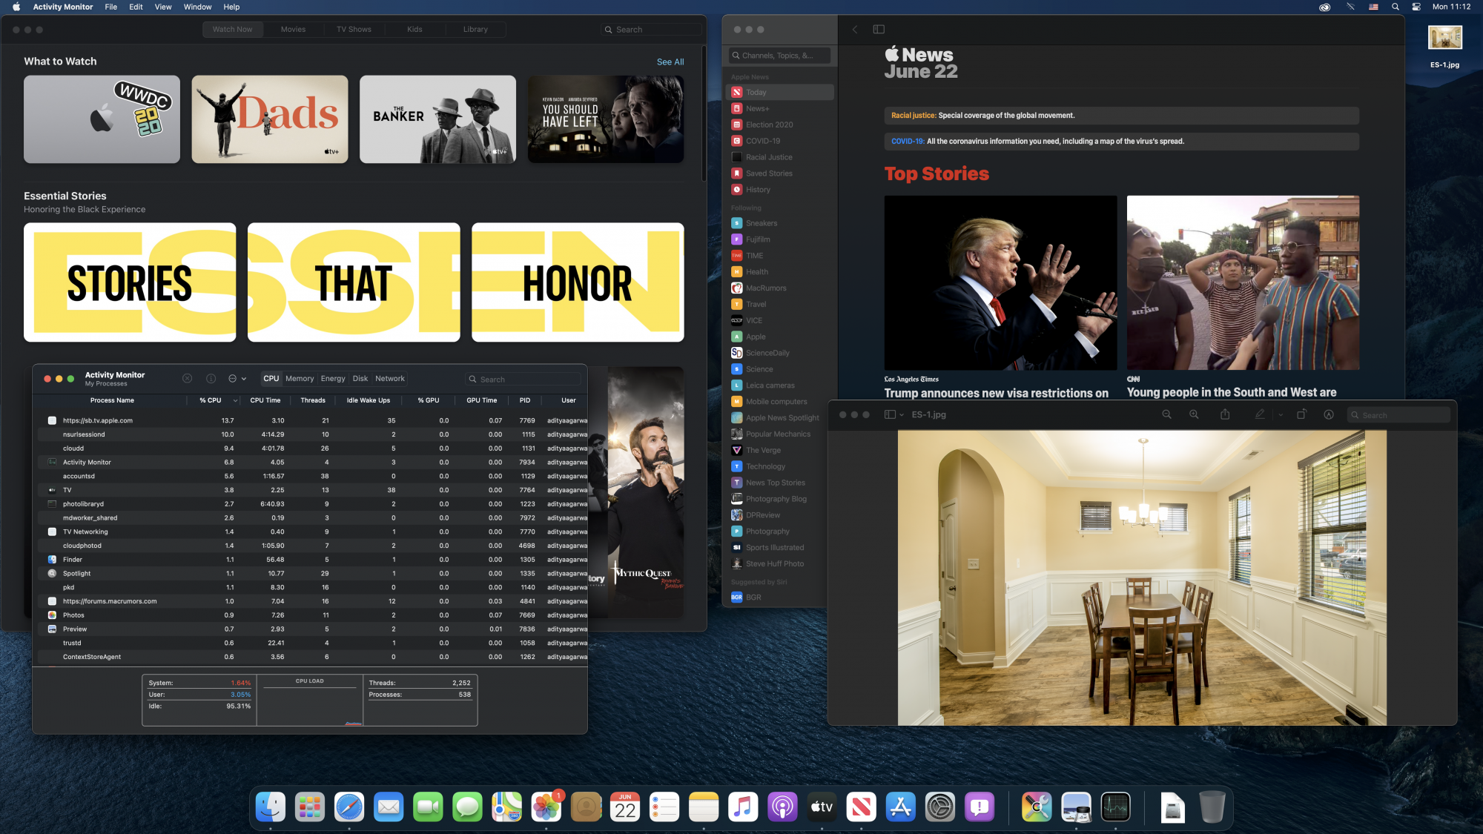This screenshot has width=1483, height=834.
Task: Select the https://forums.macrumors.com process row
Action: click(313, 601)
